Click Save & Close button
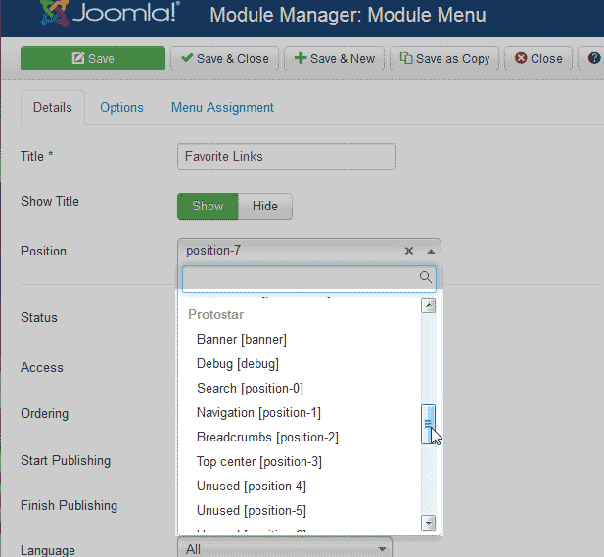 (x=225, y=58)
